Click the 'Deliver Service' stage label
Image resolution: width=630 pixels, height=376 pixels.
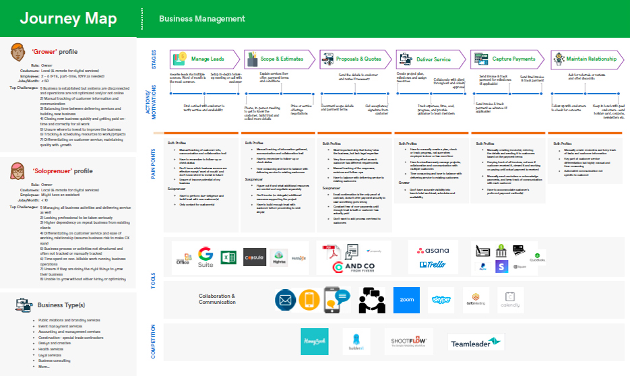point(433,59)
